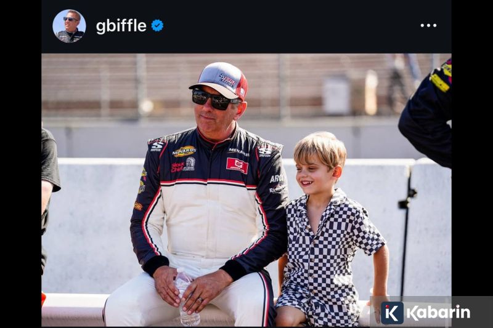Click the Sioux Chief sponsor patch
Image resolution: width=493 pixels, height=328 pixels.
coord(183,166)
